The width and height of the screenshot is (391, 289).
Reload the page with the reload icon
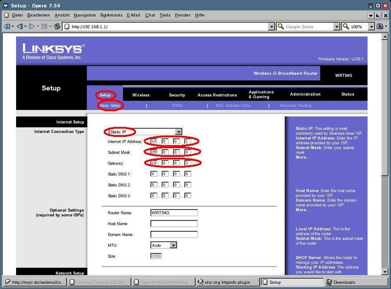pyautogui.click(x=57, y=26)
